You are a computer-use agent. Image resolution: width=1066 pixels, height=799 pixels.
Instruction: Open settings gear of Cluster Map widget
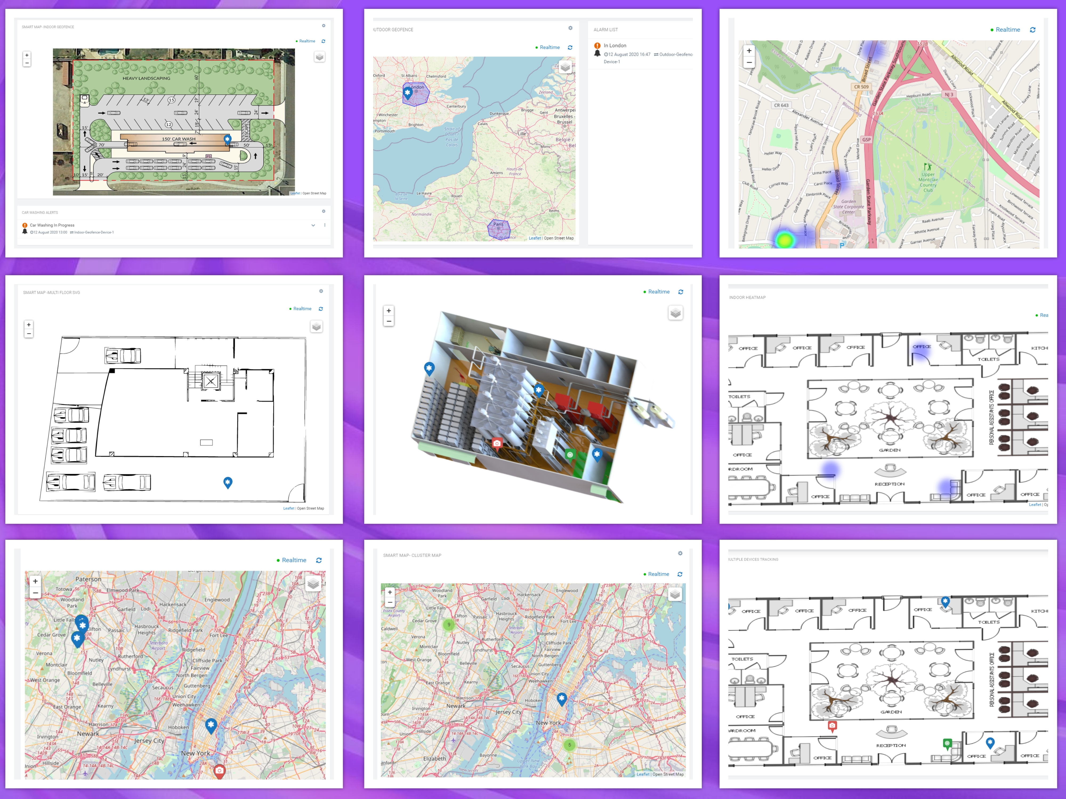[680, 554]
